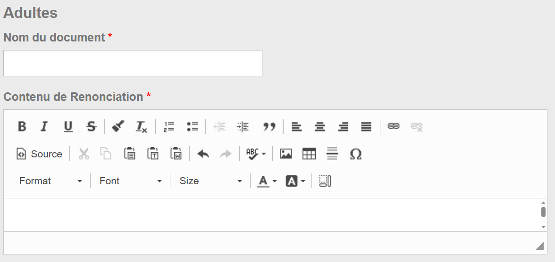Image resolution: width=555 pixels, height=262 pixels.
Task: Insert an image into the content
Action: (286, 154)
